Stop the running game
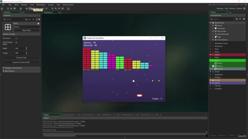This screenshot has width=248, height=139. 34,8
